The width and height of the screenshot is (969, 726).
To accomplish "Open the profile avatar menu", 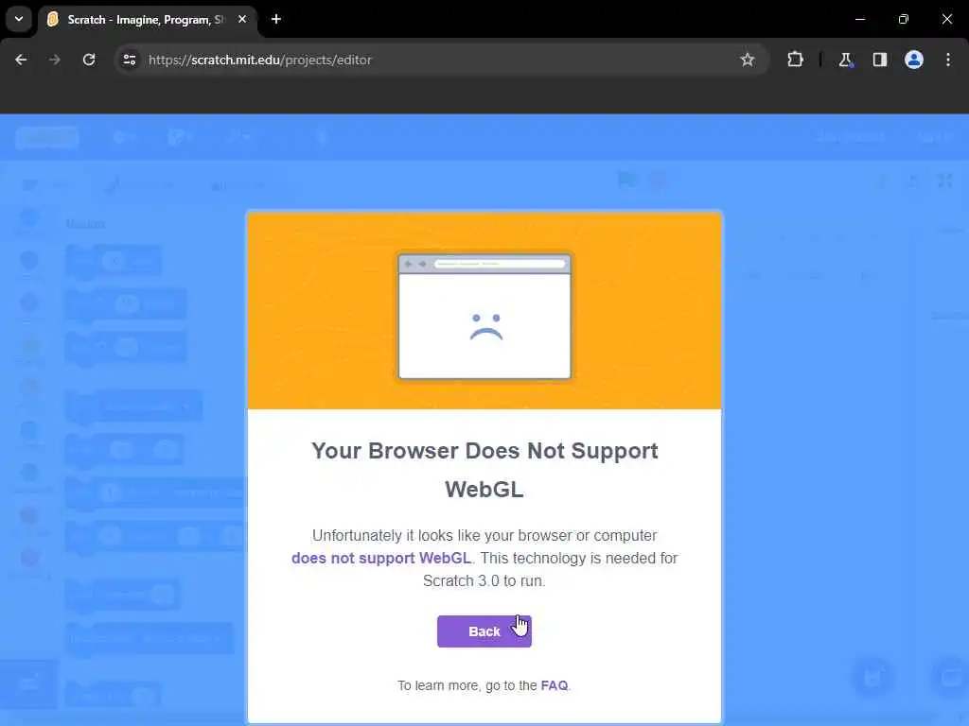I will 914,60.
